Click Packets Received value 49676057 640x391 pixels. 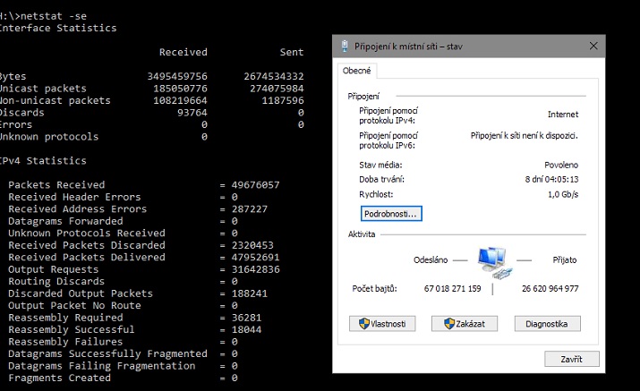(255, 185)
